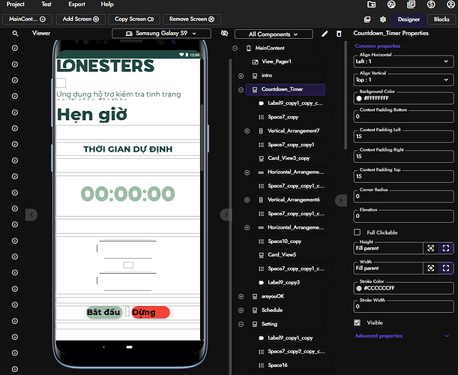Screen dimensions: 458x375
Task: Set Width to wrap content icon
Action: pos(431,267)
